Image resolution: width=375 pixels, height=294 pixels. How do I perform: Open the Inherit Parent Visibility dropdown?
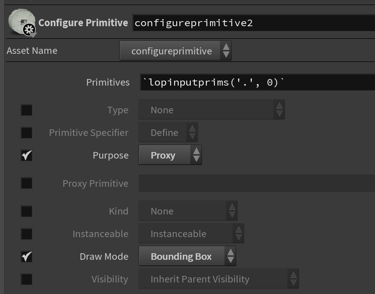218,279
